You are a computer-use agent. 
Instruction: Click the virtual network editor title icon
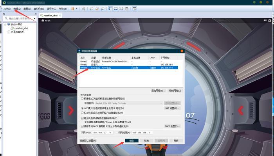click(79, 51)
